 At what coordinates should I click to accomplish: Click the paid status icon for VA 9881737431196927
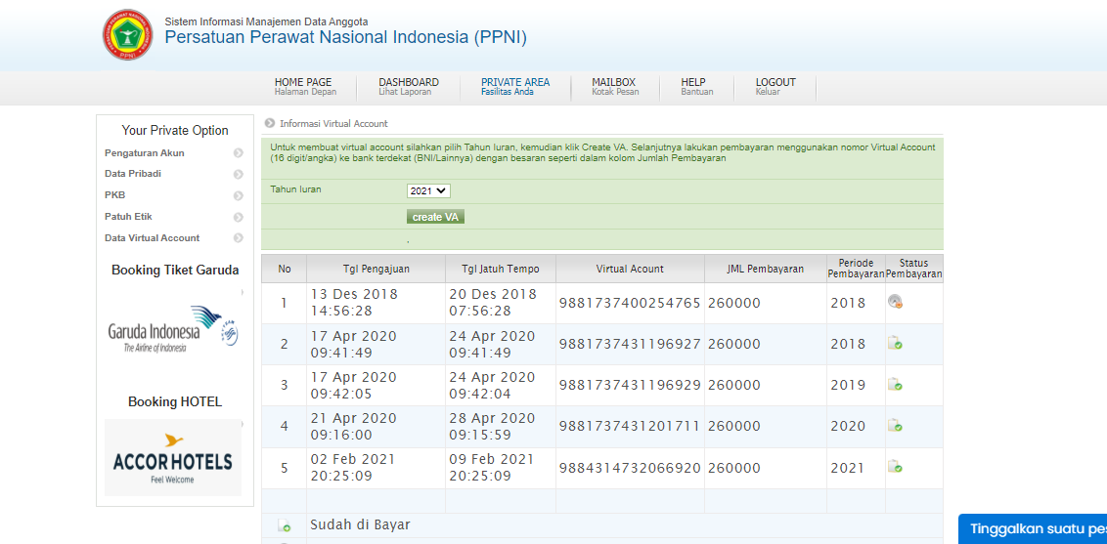click(895, 343)
